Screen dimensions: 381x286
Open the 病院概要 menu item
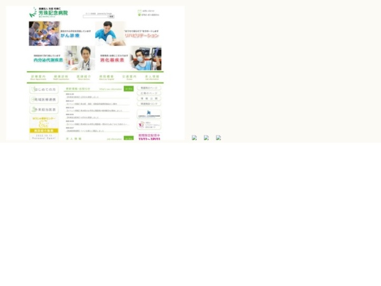click(x=107, y=78)
